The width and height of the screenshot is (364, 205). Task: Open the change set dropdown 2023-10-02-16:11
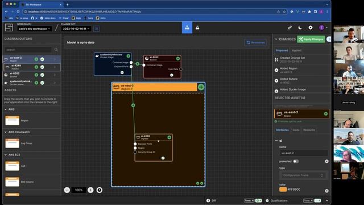76,29
